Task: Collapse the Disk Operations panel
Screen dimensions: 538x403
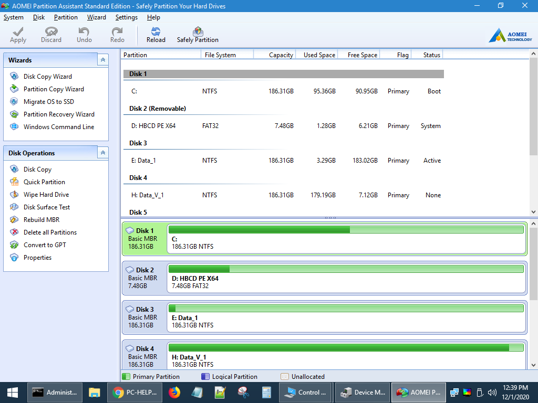Action: pos(103,153)
